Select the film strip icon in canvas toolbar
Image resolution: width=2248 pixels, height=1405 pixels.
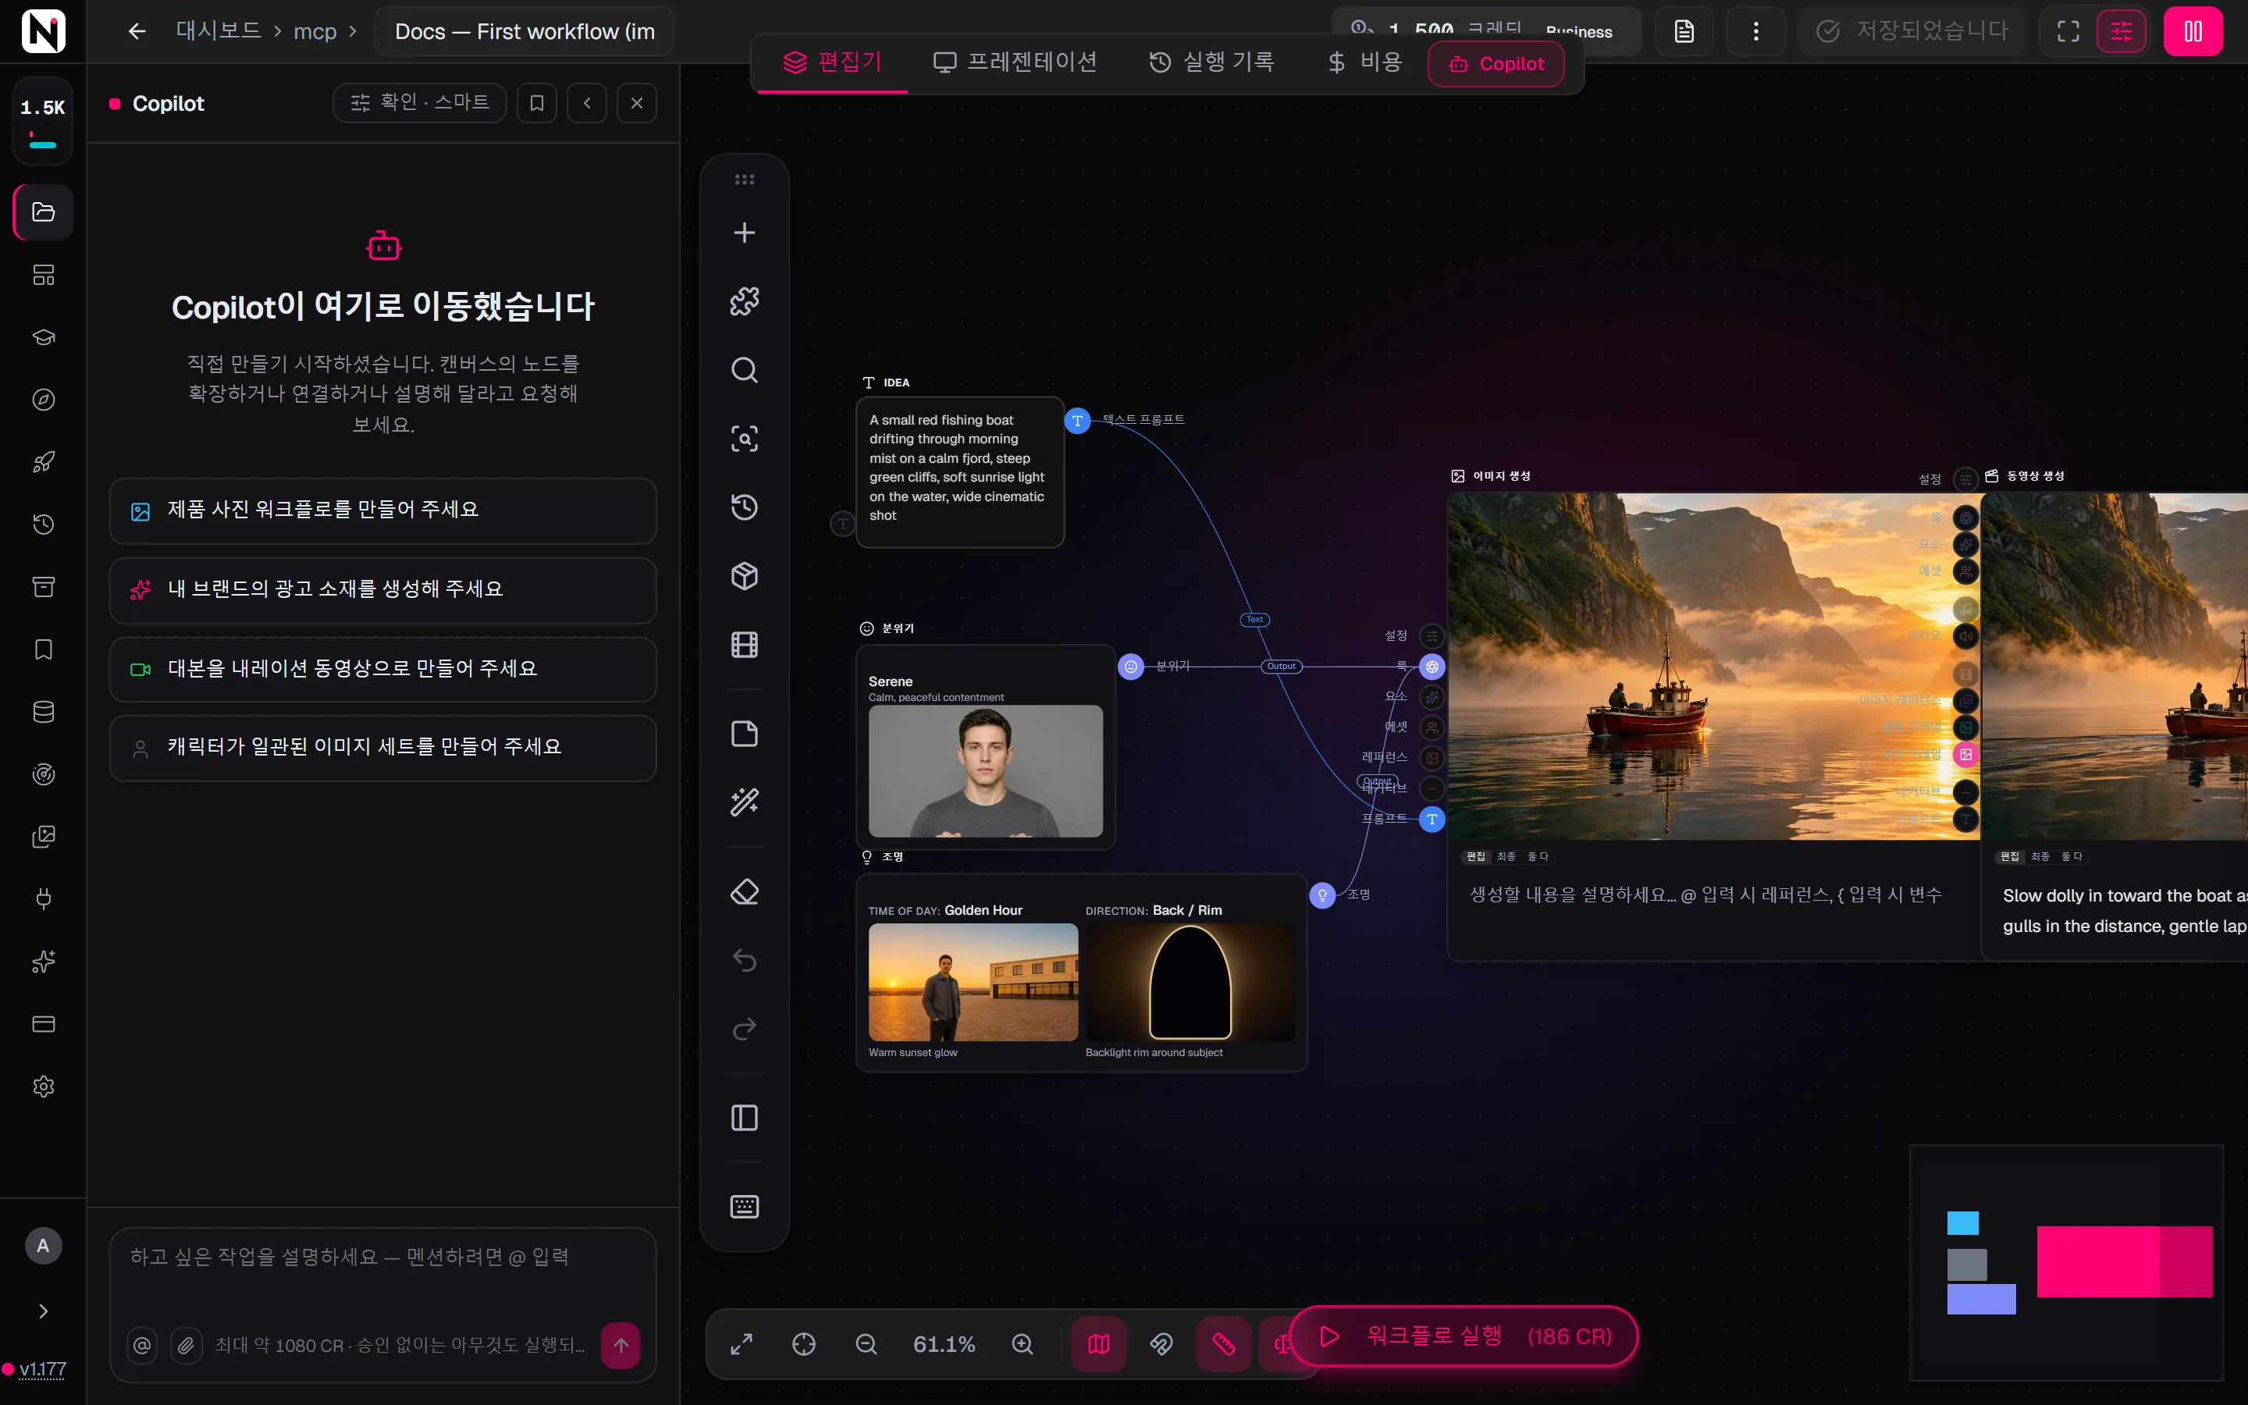(x=744, y=645)
